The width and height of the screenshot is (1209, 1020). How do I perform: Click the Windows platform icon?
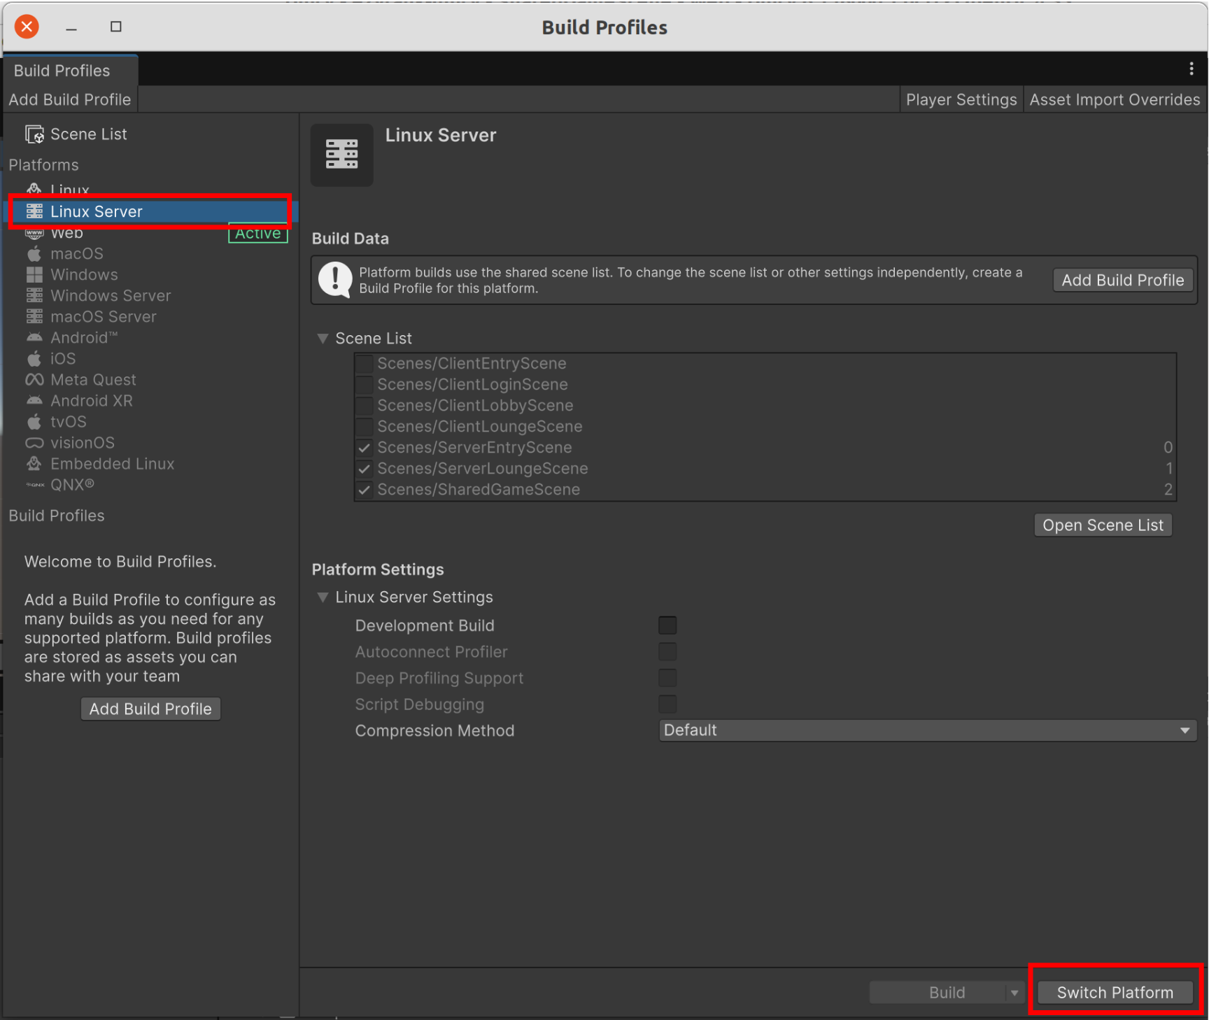click(34, 274)
